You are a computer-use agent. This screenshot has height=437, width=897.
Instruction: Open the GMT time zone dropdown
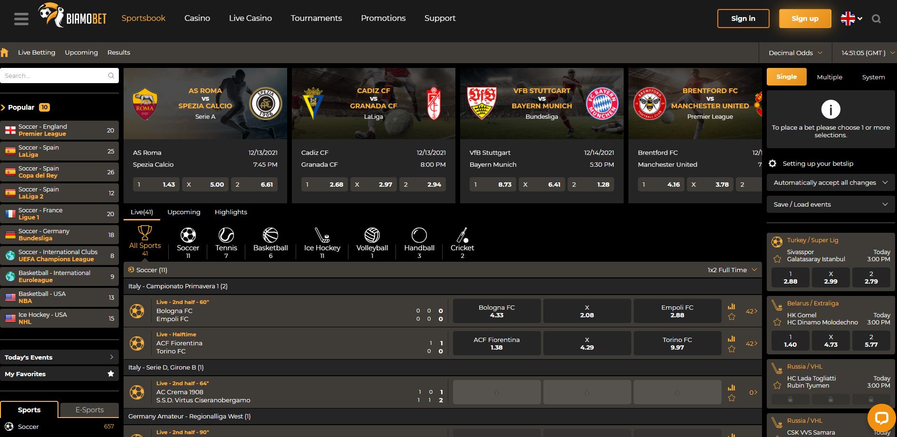868,53
